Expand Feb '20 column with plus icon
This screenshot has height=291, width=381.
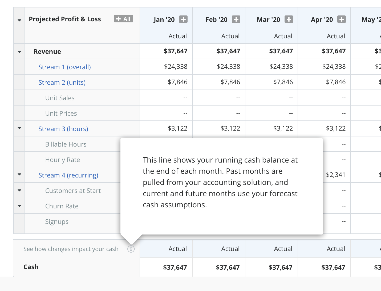tap(236, 19)
